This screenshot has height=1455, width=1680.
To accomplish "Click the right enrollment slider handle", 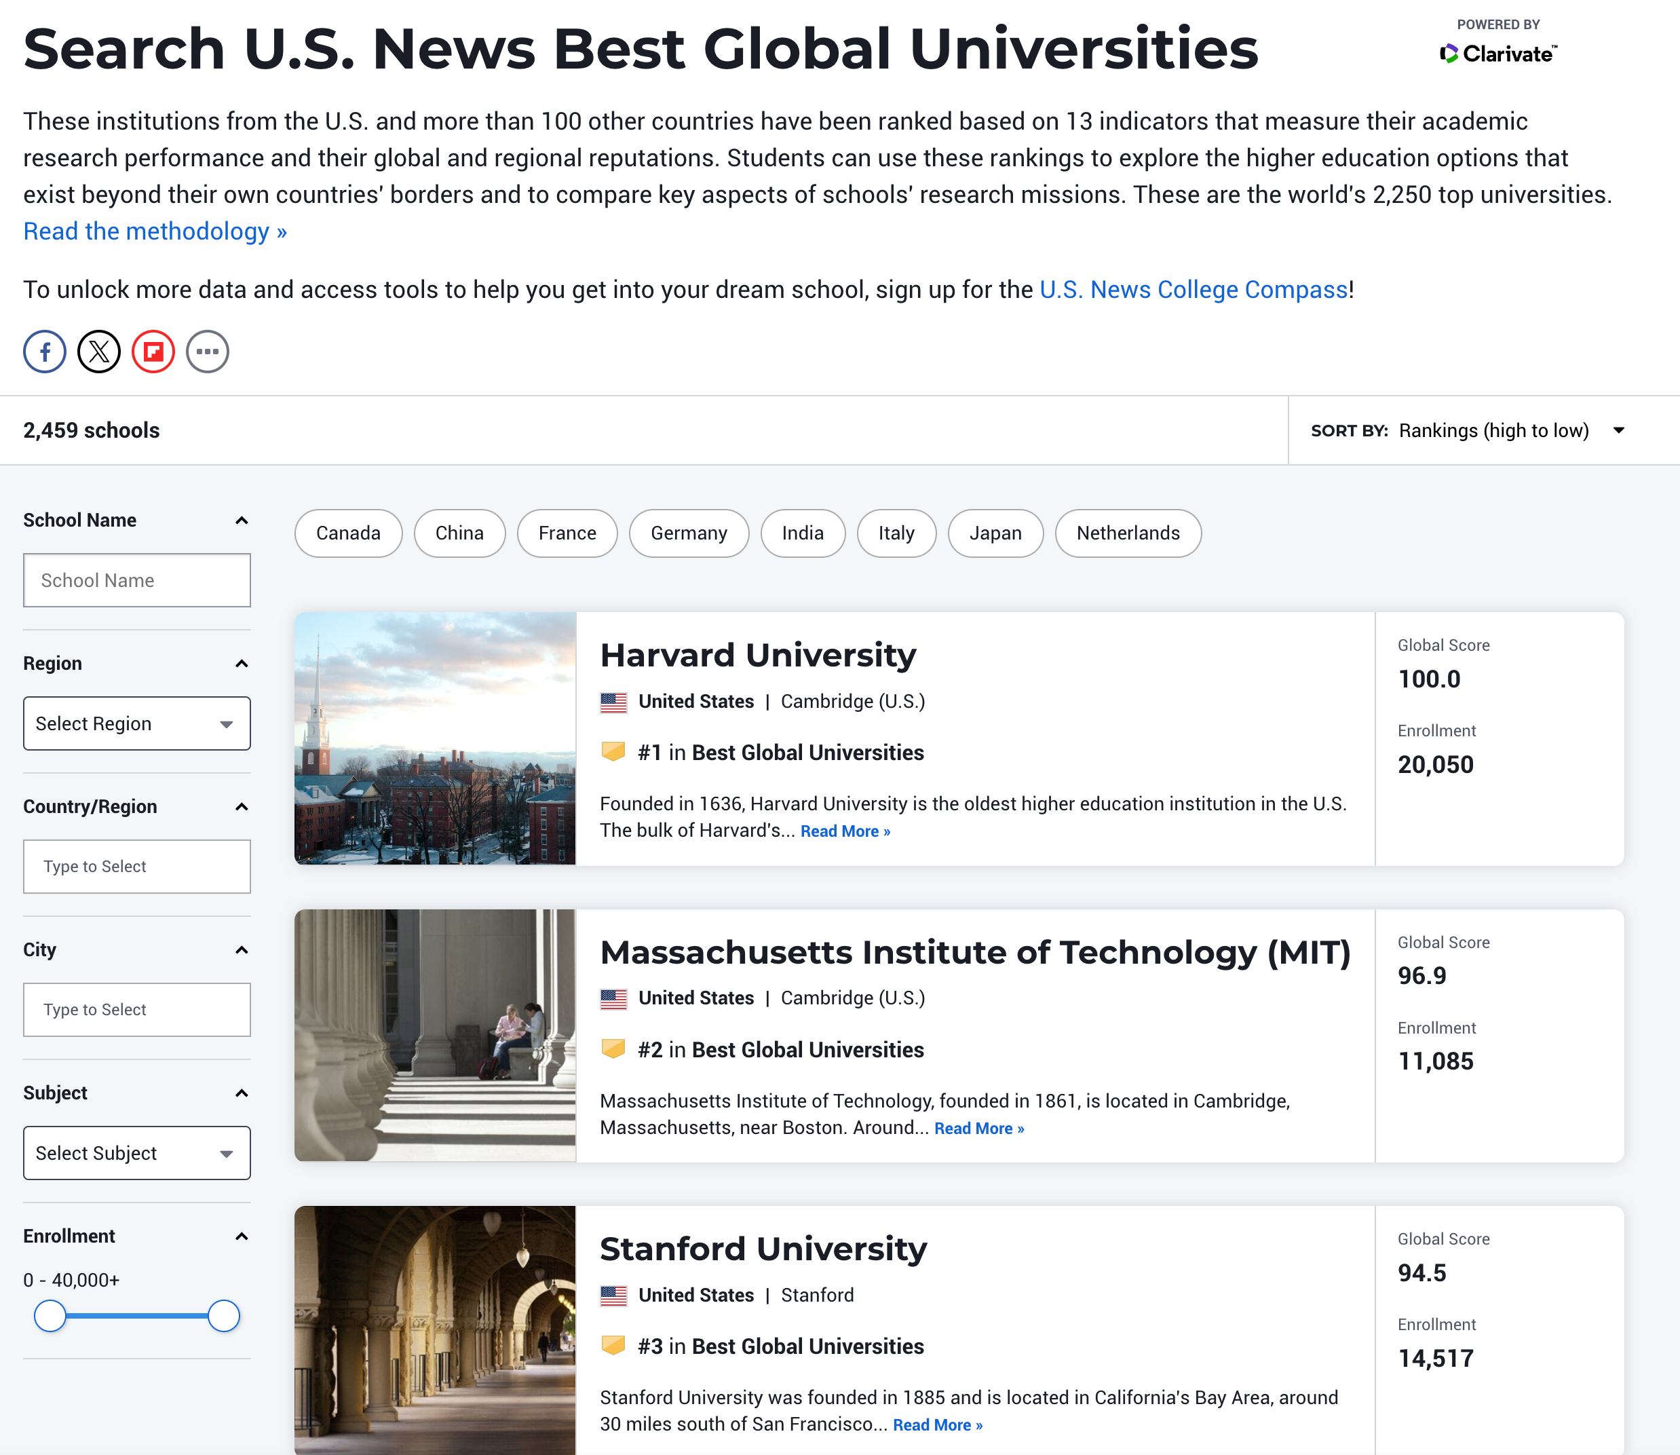I will point(223,1315).
